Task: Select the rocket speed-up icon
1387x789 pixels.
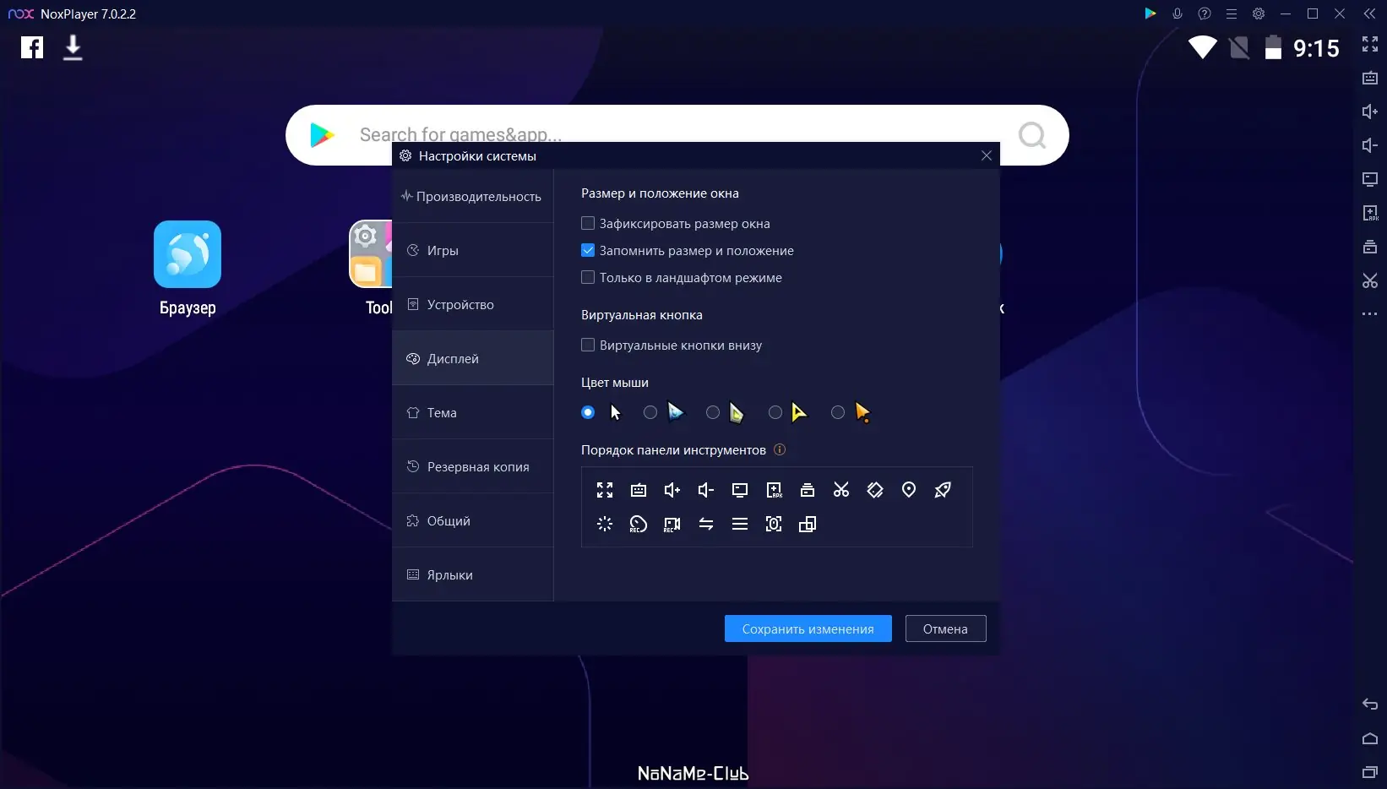Action: (x=943, y=490)
